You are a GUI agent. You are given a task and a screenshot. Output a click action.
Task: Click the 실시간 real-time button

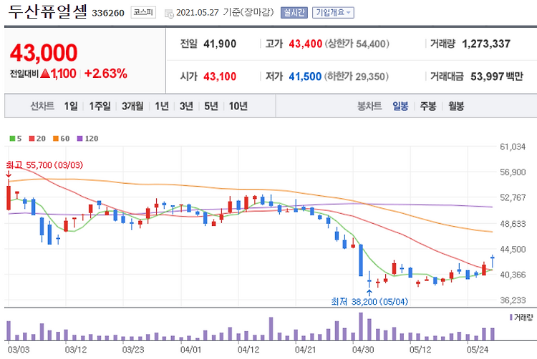294,13
